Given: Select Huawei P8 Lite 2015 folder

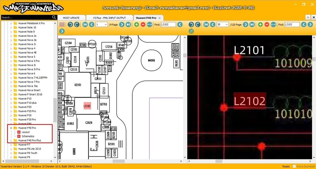Looking at the screenshot, I should (29, 149).
